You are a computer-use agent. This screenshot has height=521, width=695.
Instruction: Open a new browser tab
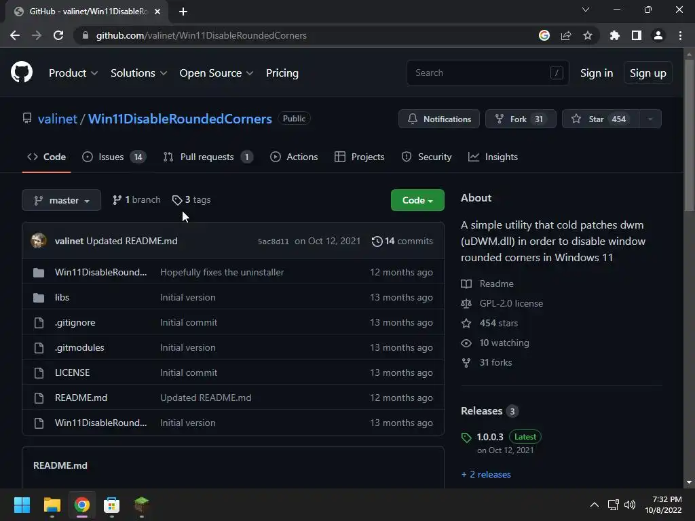coord(183,12)
